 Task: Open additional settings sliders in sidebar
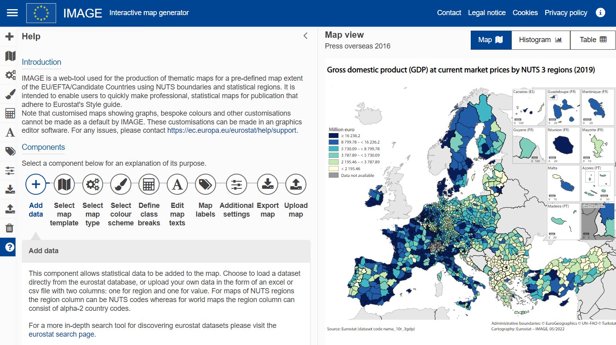tap(10, 171)
